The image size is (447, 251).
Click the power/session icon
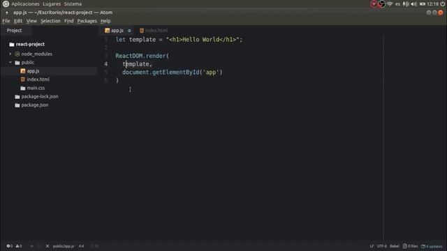443,4
